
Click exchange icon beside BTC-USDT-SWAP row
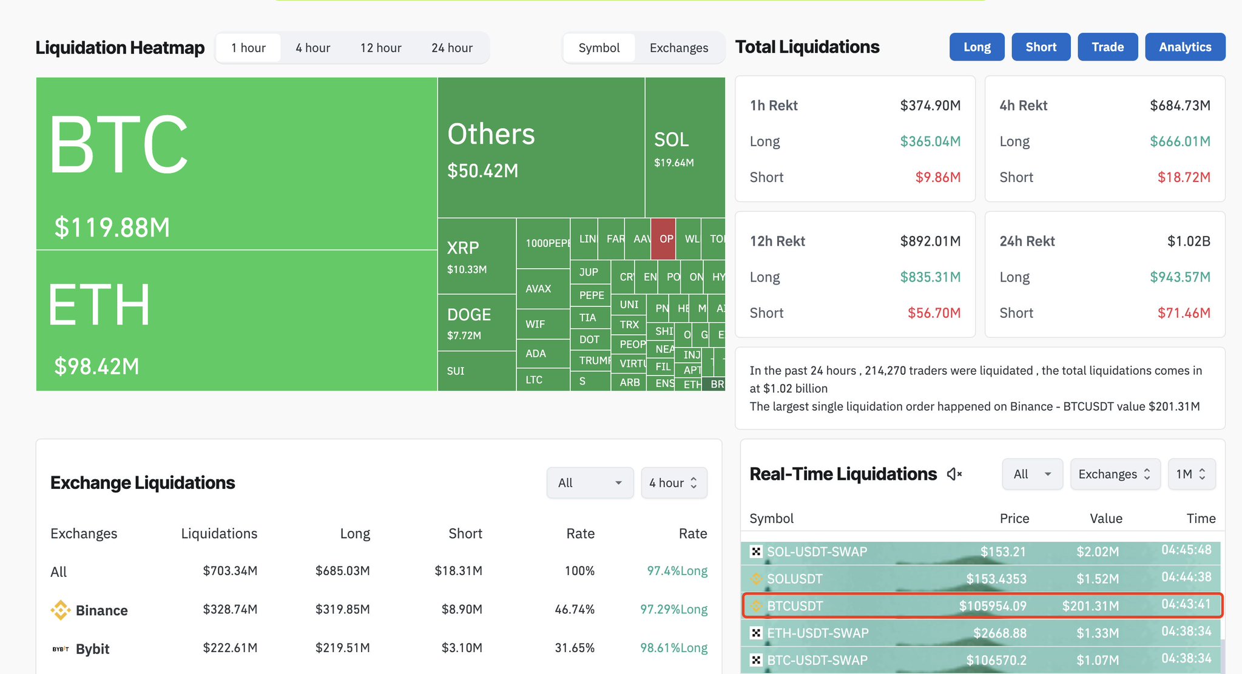pyautogui.click(x=756, y=660)
